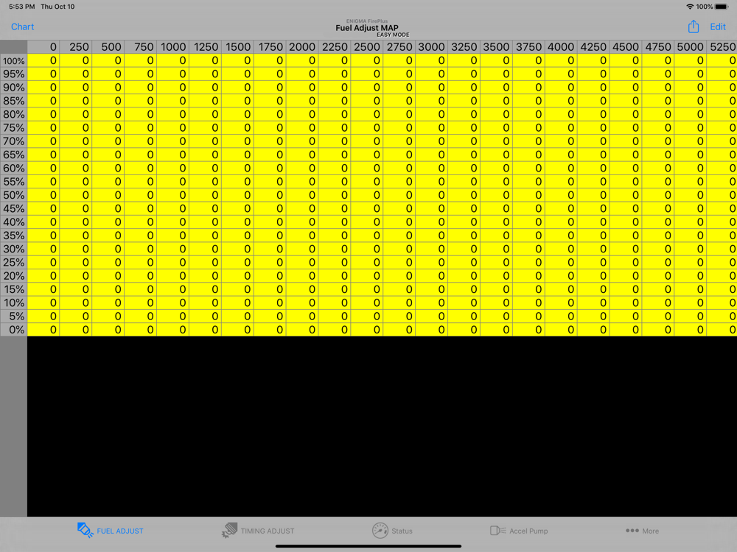Image resolution: width=737 pixels, height=552 pixels.
Task: Select the 5% throttle row header
Action: click(13, 316)
